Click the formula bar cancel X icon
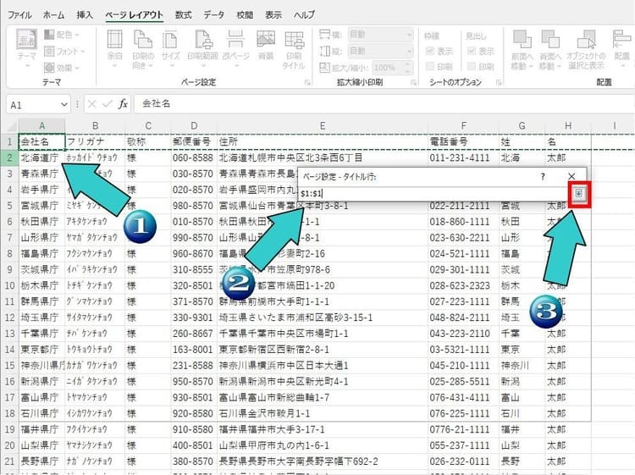 [x=92, y=104]
